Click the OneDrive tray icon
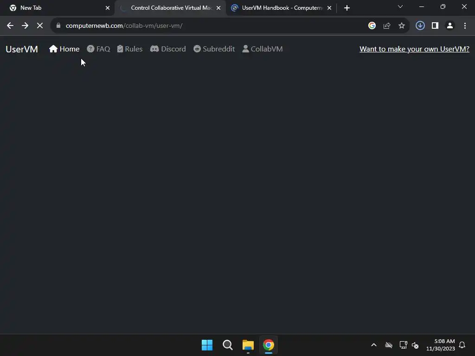Image resolution: width=475 pixels, height=356 pixels. click(x=389, y=345)
